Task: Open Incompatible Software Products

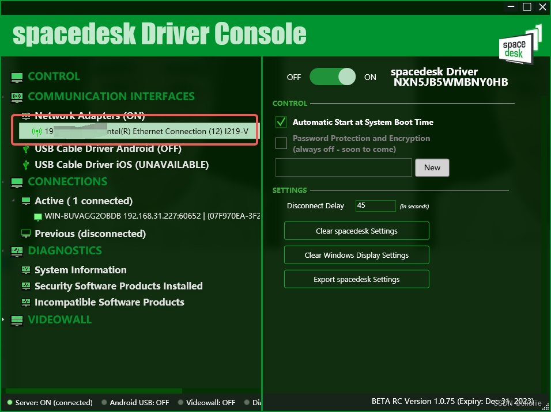Action: (110, 302)
